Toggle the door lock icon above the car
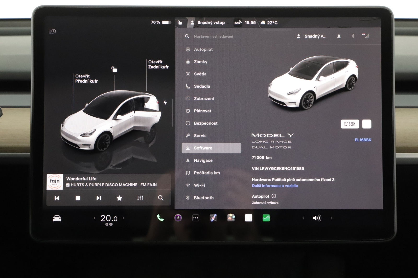Screen dimensions: 418x278 (x=114, y=69)
